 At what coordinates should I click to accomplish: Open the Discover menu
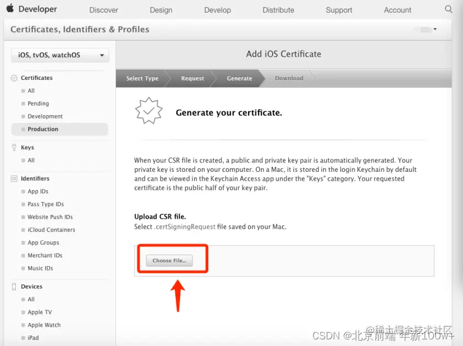[103, 10]
